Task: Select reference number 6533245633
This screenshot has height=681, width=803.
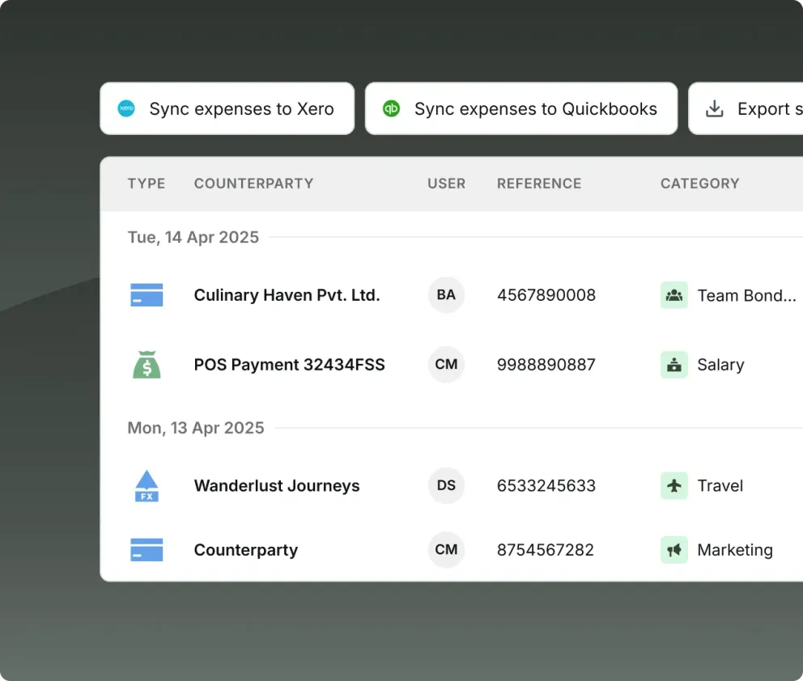Action: coord(546,485)
